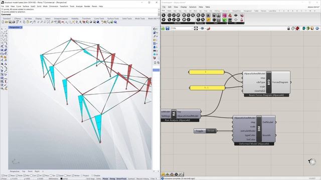Viewport: 321px width, 180px height.
Task: Expand the Primitive group bar in ribbon
Action: click(201, 23)
